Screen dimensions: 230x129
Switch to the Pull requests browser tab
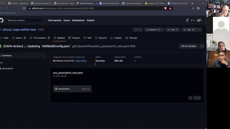64,3
